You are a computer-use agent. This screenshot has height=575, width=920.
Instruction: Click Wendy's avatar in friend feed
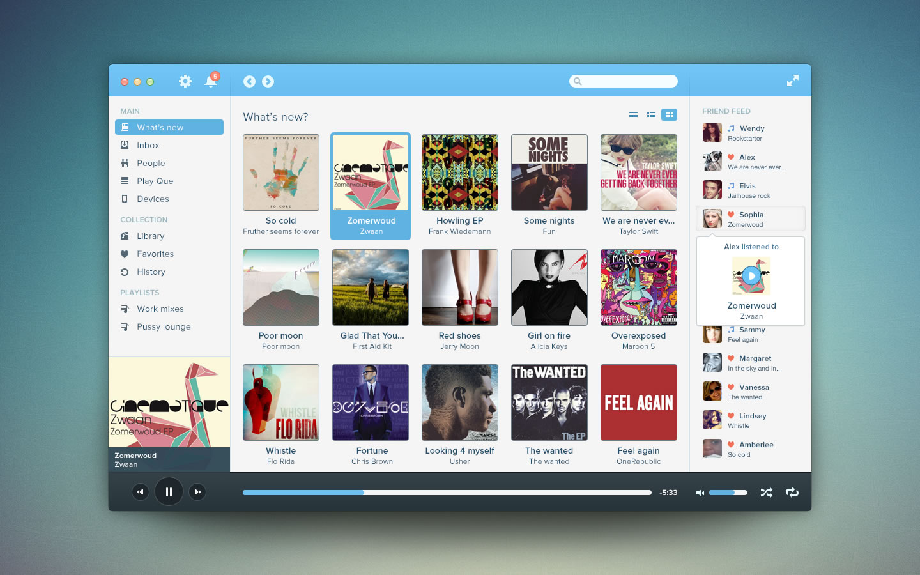point(712,132)
